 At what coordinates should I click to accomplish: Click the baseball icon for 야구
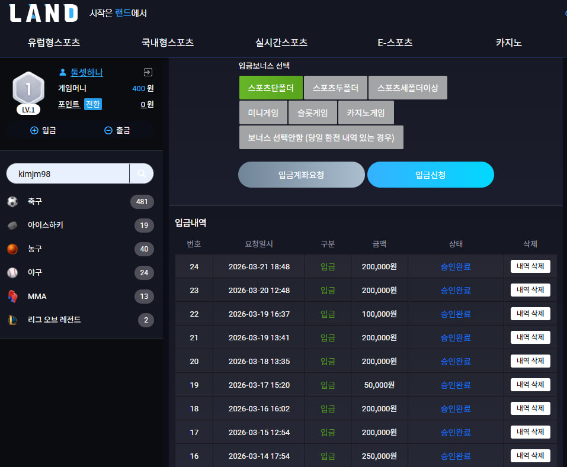(12, 273)
